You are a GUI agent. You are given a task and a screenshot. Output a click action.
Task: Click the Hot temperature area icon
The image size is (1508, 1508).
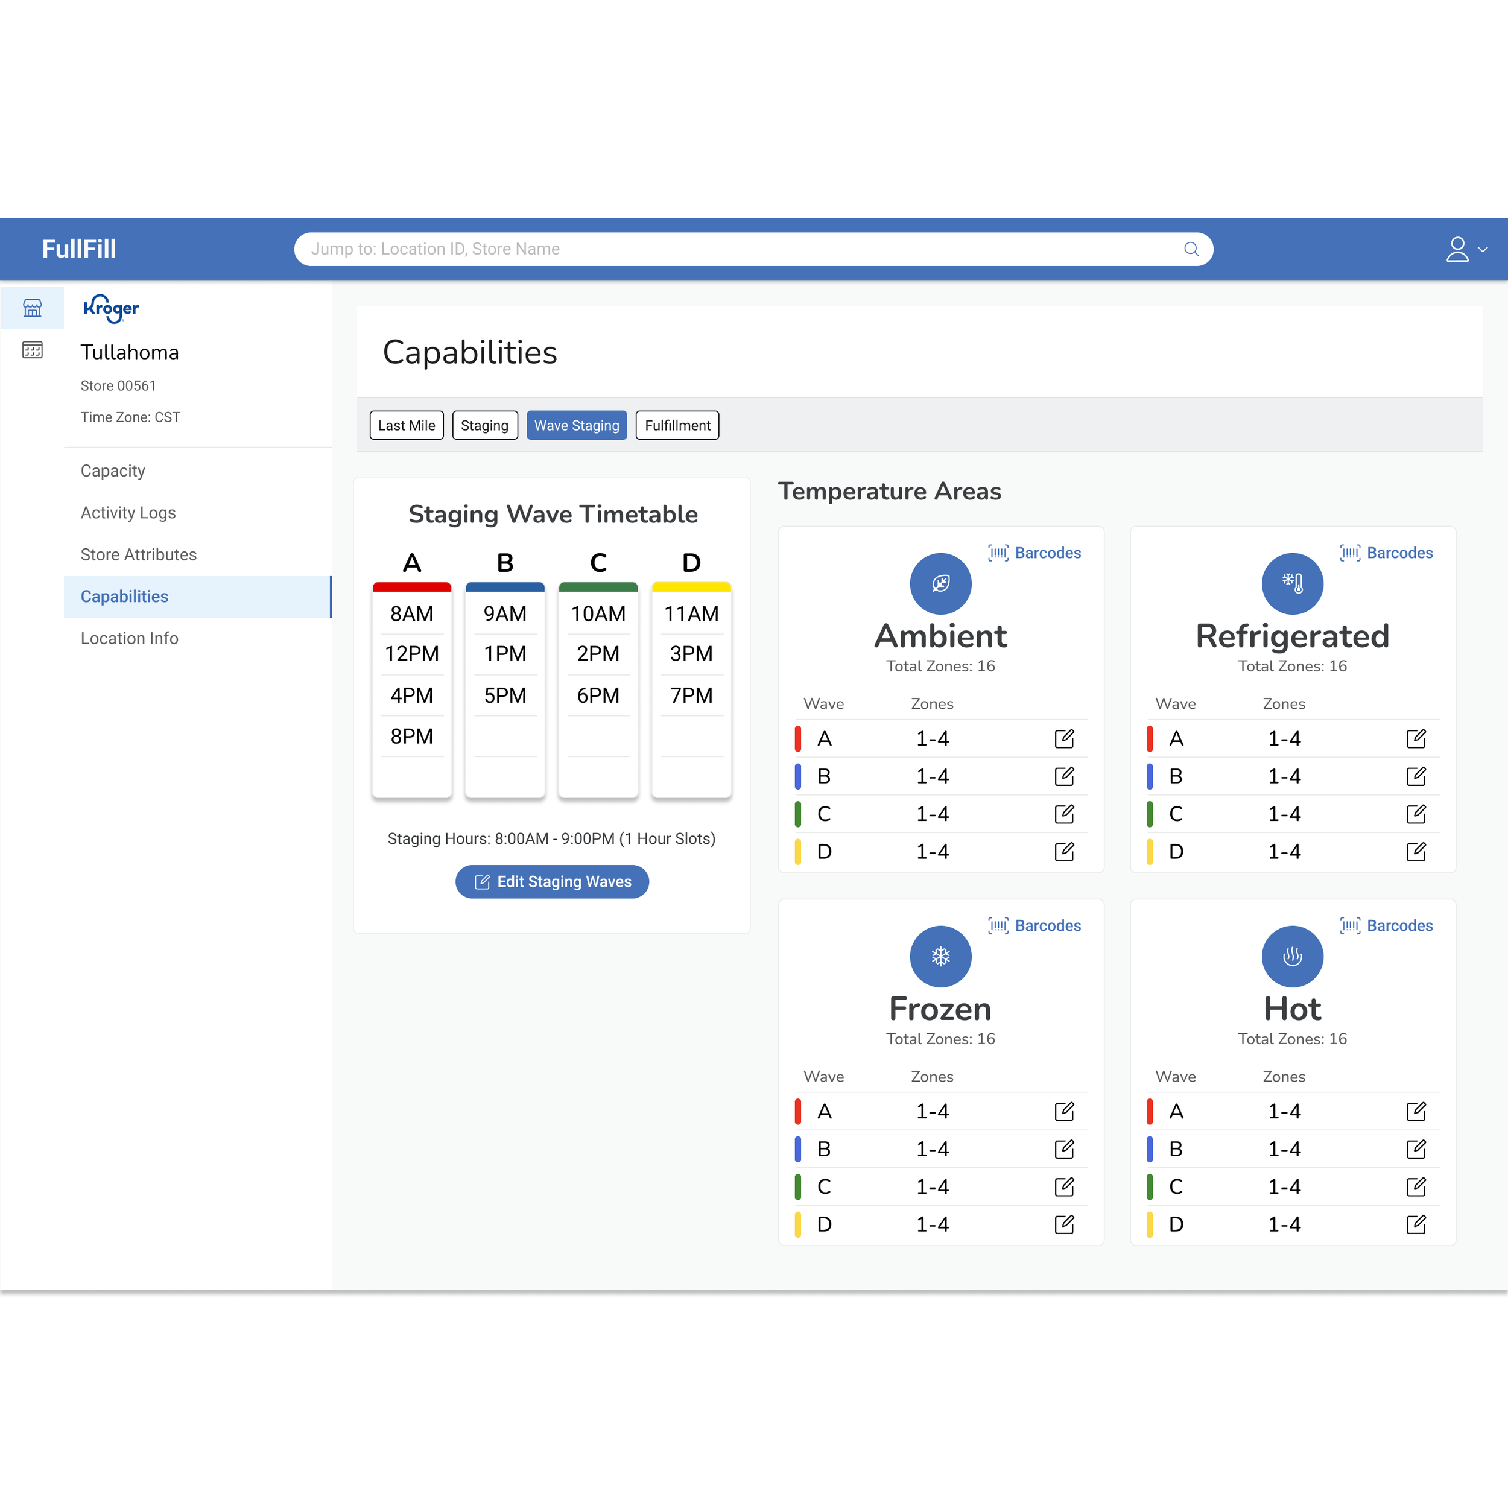point(1292,956)
